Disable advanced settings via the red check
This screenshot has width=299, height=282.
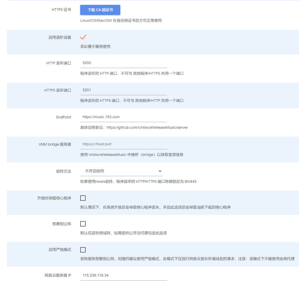83,37
